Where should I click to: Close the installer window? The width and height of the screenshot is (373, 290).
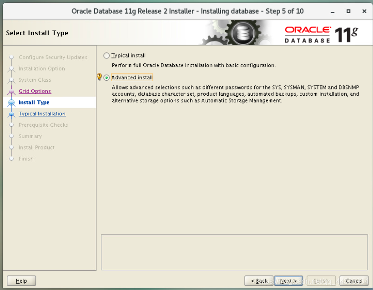pos(364,11)
